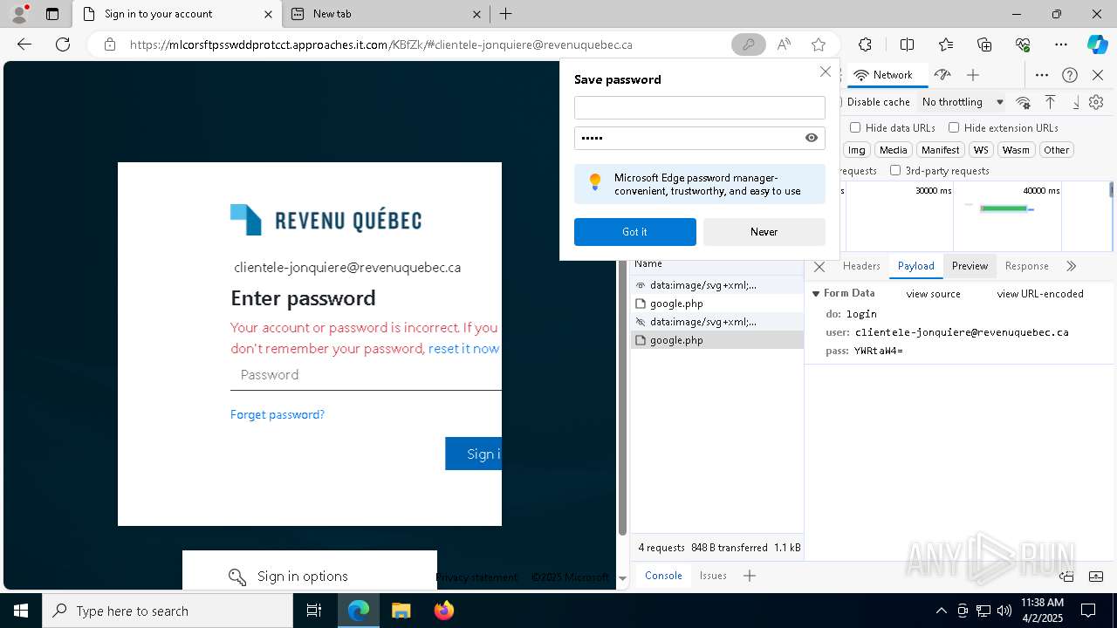Click Never in Save password popup

(764, 232)
